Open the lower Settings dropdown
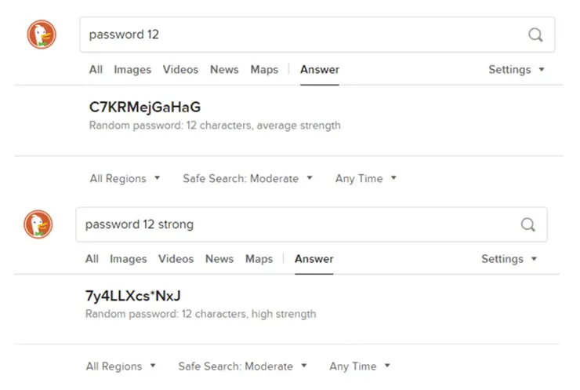Screen dimensions: 580x390 pos(509,259)
